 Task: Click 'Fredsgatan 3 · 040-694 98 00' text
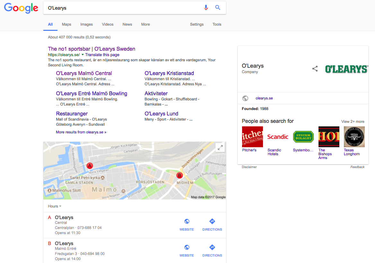pyautogui.click(x=80, y=254)
